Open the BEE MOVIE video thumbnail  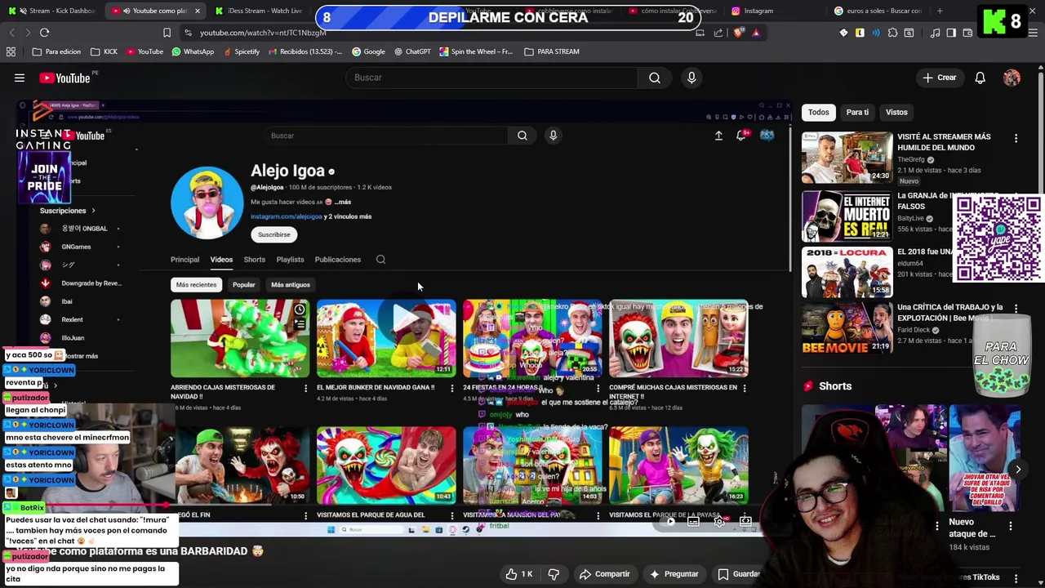pyautogui.click(x=847, y=328)
